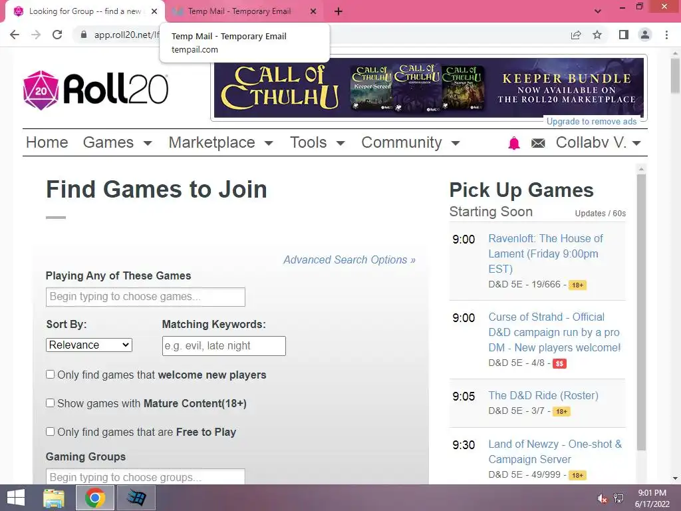Reload the page with refresh icon
This screenshot has width=681, height=511.
(57, 35)
